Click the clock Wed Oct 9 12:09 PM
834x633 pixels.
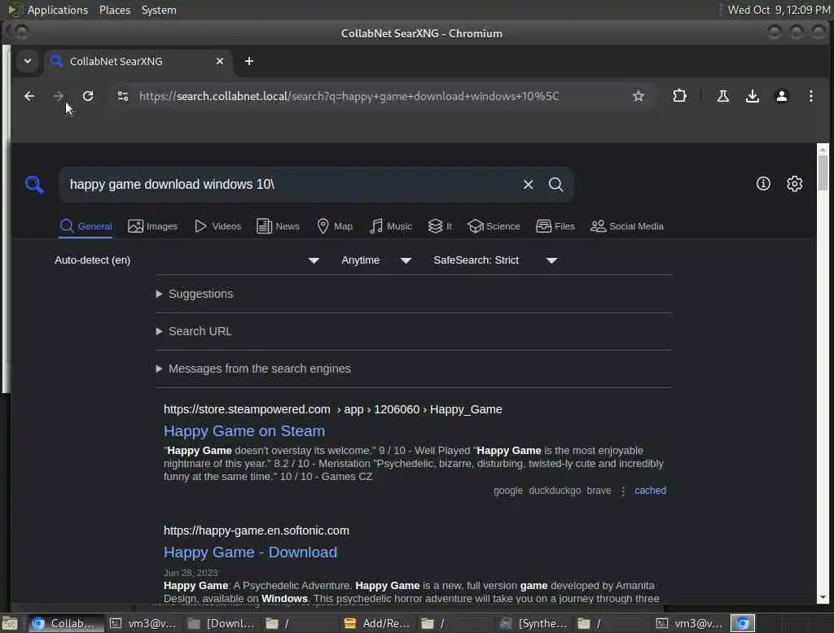[779, 10]
